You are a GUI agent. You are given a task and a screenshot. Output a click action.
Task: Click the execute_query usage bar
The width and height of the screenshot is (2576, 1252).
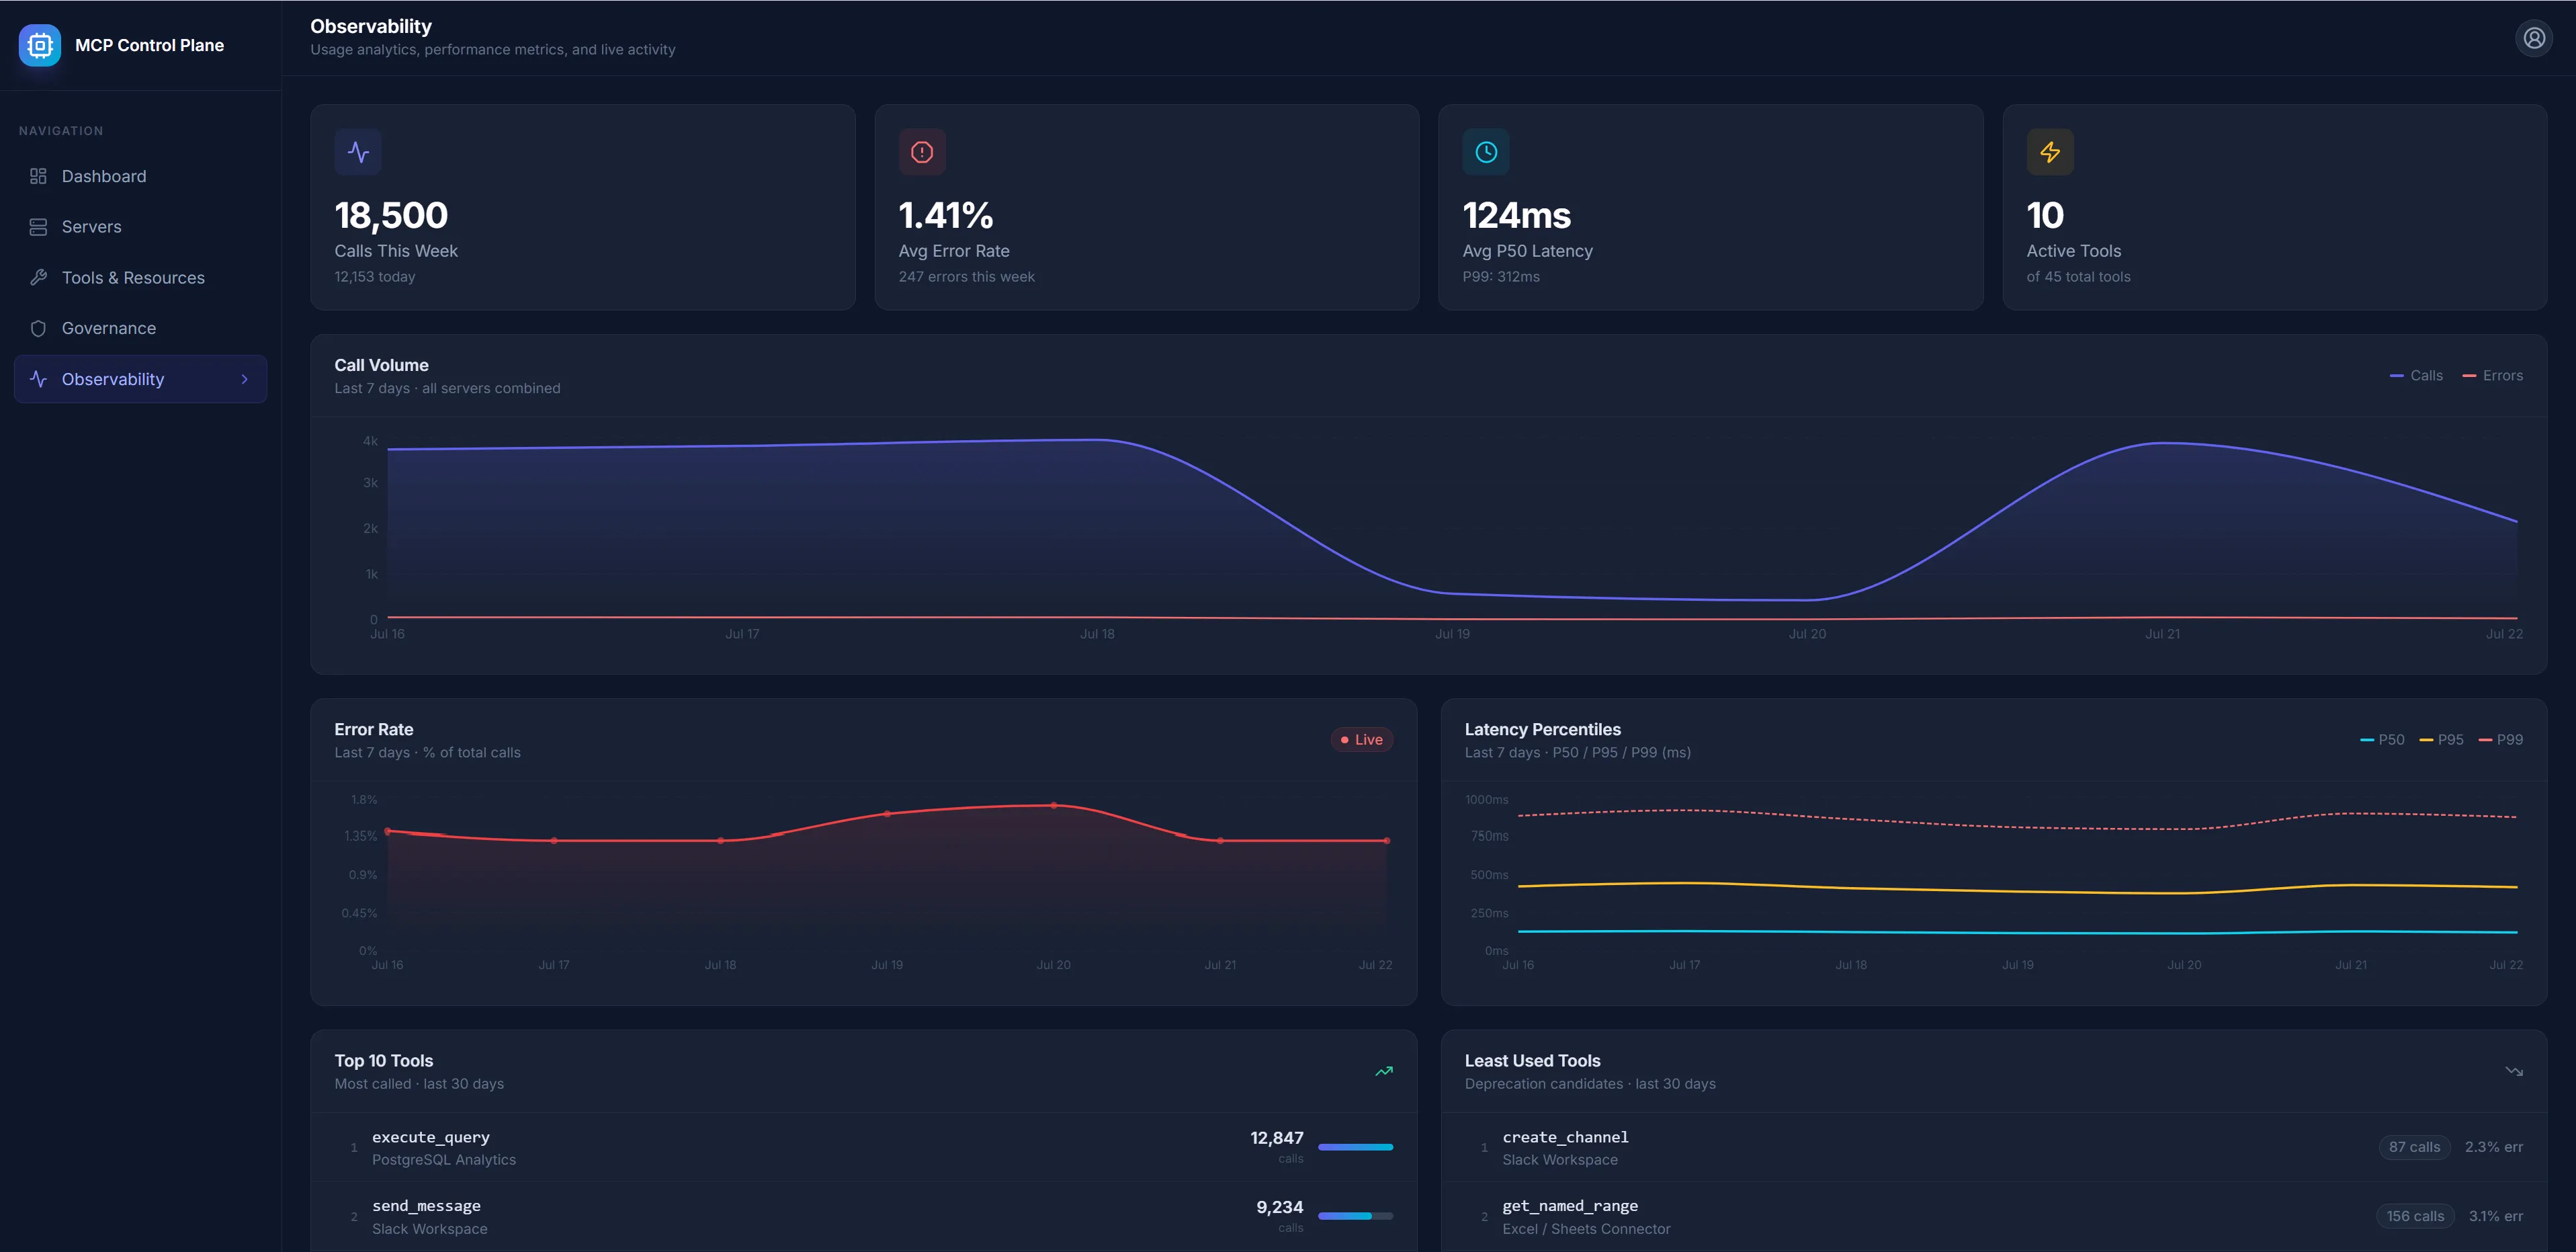click(1355, 1147)
